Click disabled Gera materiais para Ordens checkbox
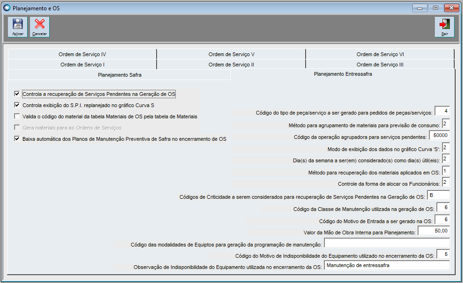The image size is (463, 283). 17,127
